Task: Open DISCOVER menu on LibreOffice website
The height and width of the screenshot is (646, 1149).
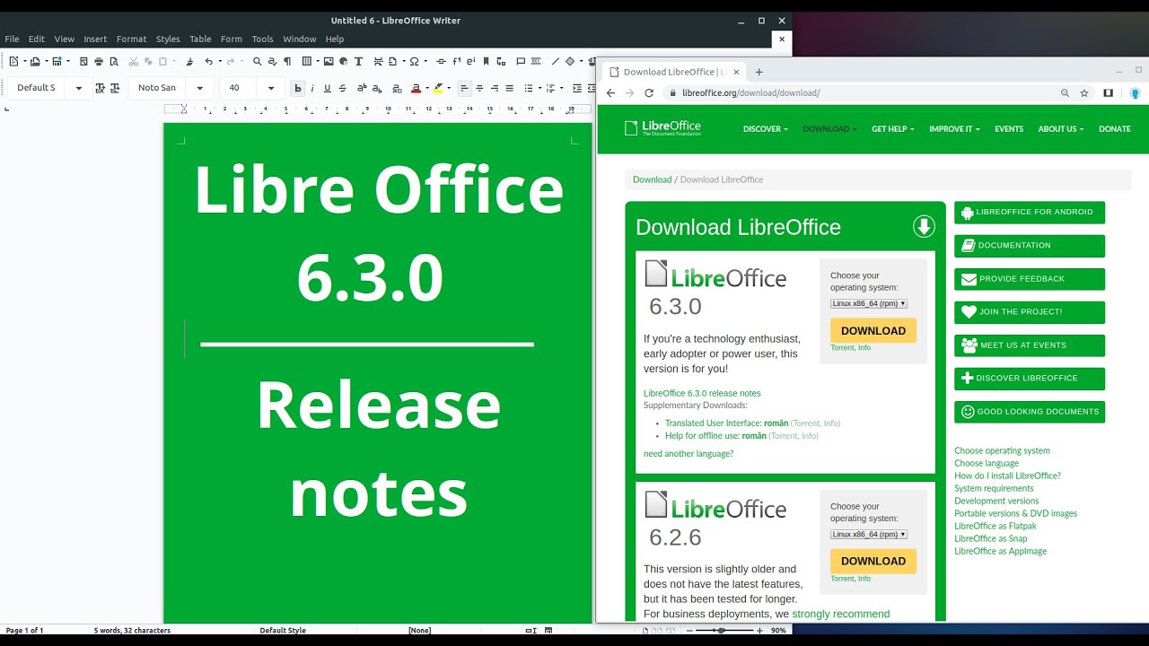Action: tap(765, 129)
